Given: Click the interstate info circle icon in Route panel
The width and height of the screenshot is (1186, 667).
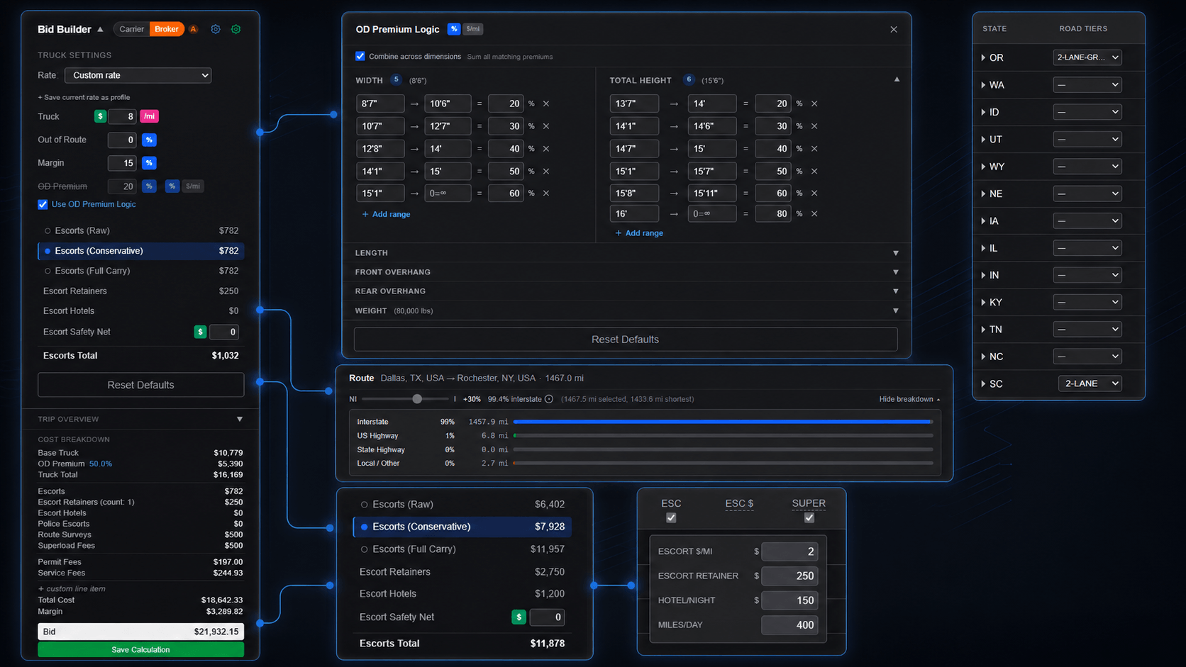Looking at the screenshot, I should (x=549, y=399).
